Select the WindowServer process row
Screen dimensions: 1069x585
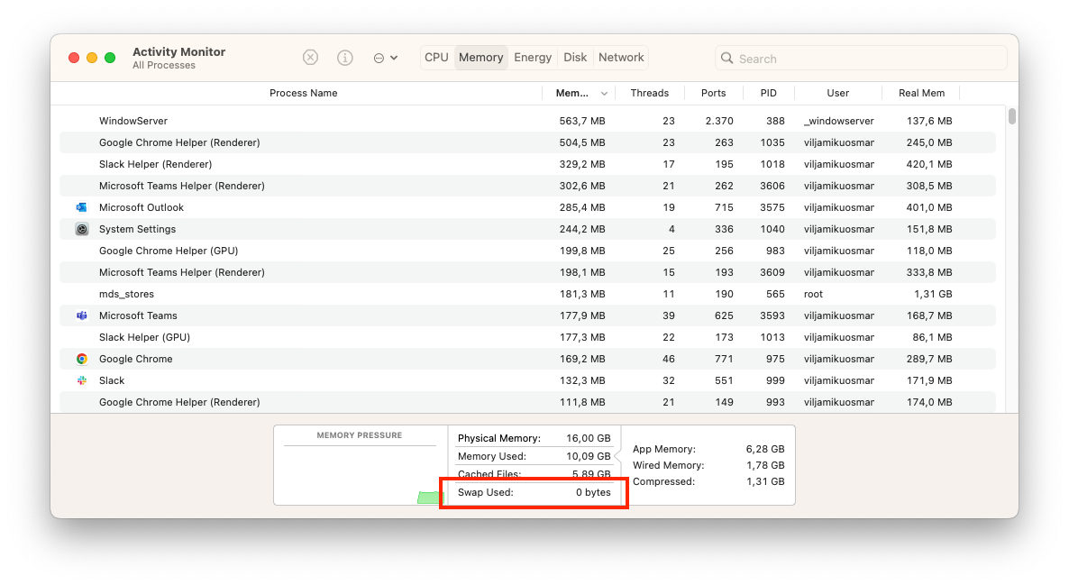(527, 121)
